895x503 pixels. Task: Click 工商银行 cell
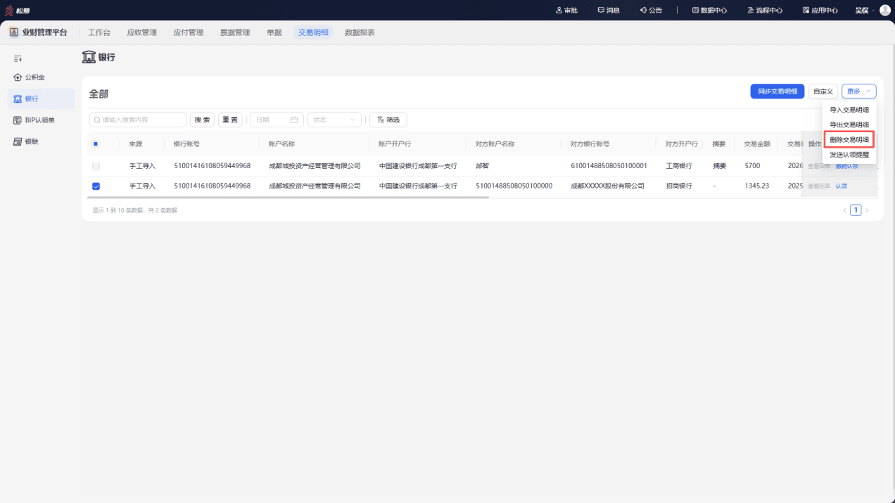point(679,166)
